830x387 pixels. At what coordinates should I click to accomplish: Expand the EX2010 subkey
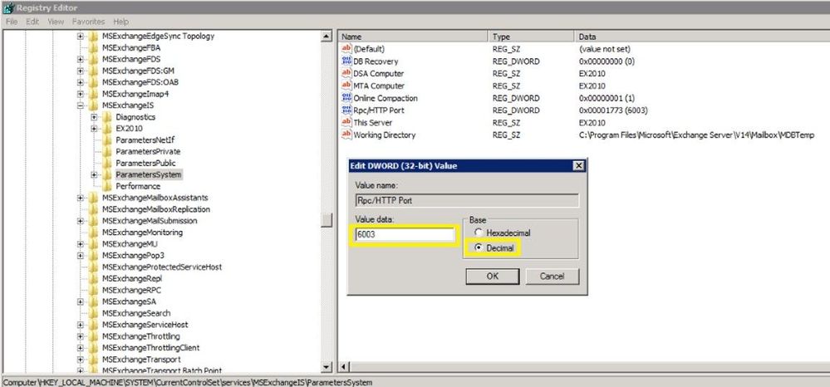(x=94, y=129)
